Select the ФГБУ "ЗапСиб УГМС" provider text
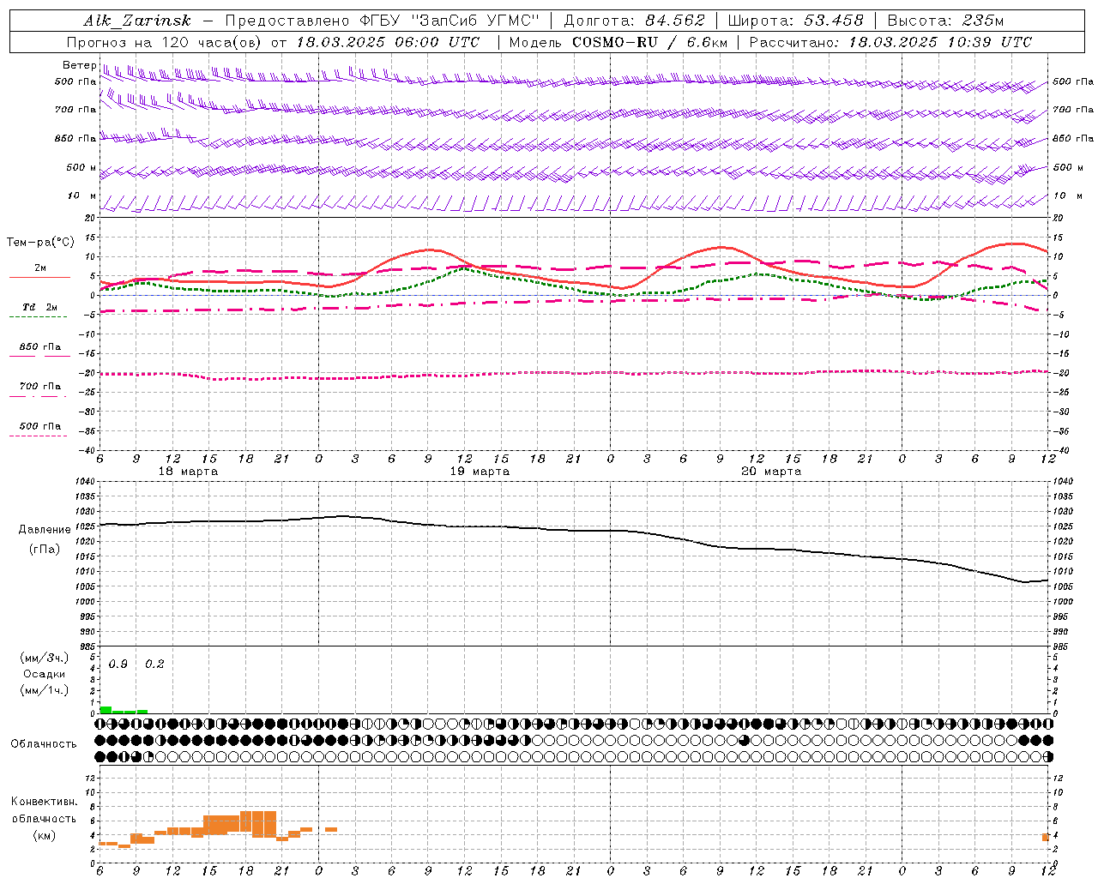The width and height of the screenshot is (1098, 878). click(x=449, y=21)
